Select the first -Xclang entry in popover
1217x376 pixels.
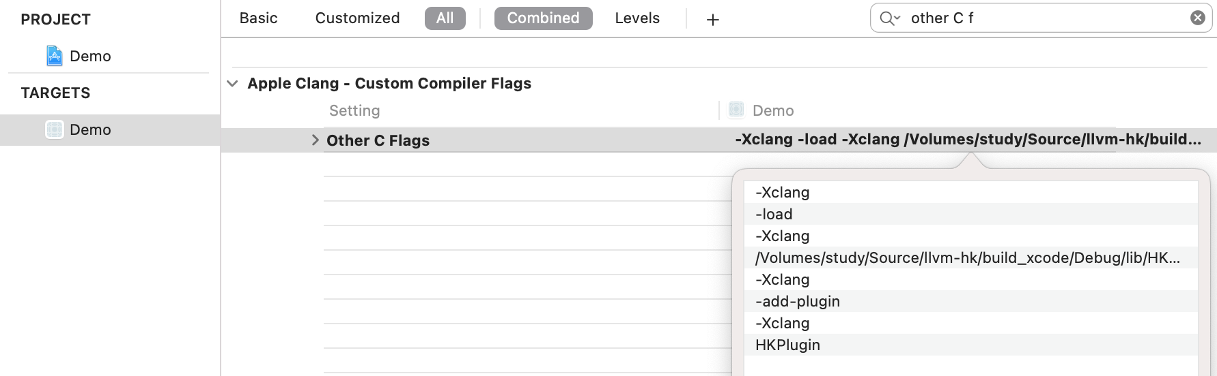click(x=970, y=192)
